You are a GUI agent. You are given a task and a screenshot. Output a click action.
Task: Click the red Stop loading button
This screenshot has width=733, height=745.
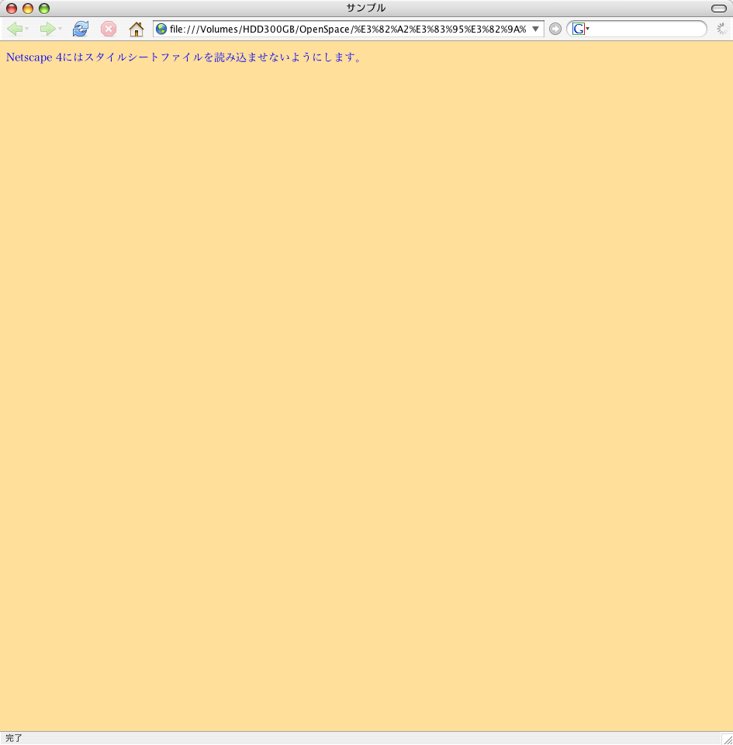point(109,29)
